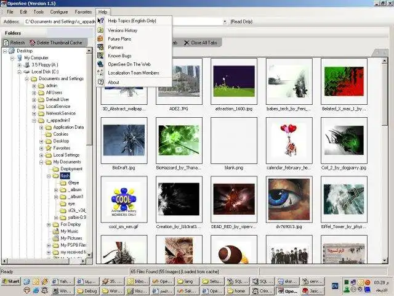Select About from the Help menu
The width and height of the screenshot is (394, 296).
pyautogui.click(x=114, y=82)
